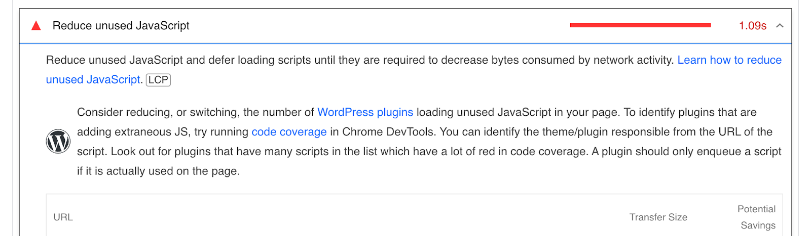811x236 pixels.
Task: Click the 1.09s savings value
Action: [752, 26]
